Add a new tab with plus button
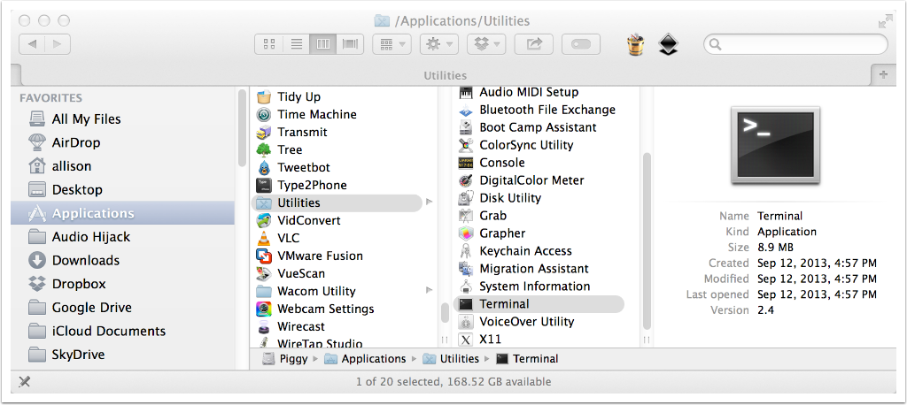The height and width of the screenshot is (405, 907). (882, 75)
